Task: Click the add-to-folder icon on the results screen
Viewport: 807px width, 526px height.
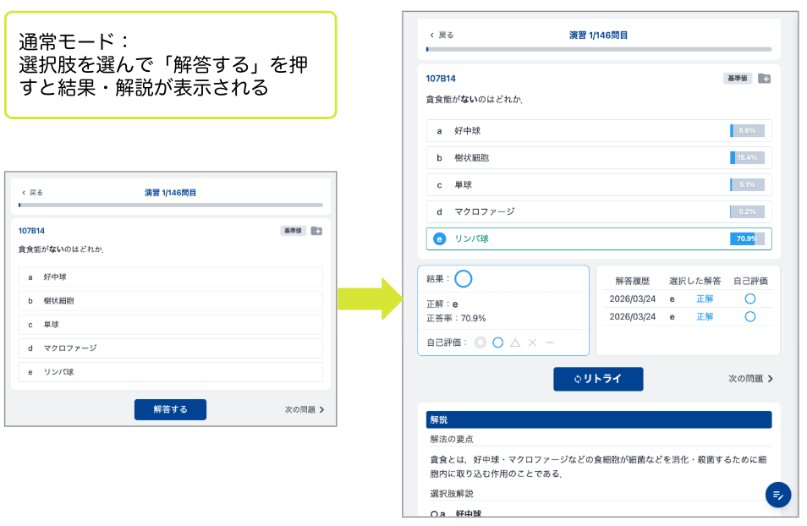Action: tap(764, 79)
